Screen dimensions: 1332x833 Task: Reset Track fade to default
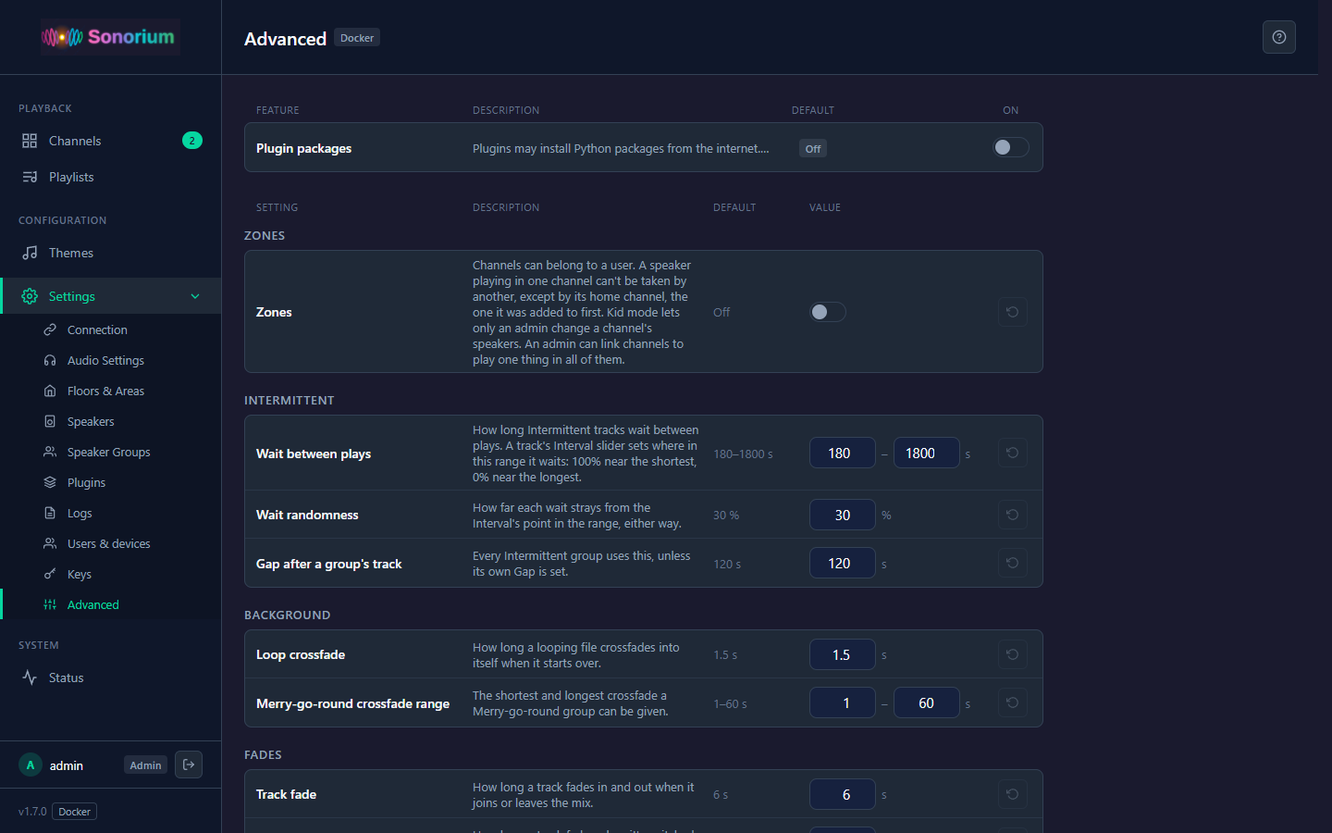(x=1012, y=794)
